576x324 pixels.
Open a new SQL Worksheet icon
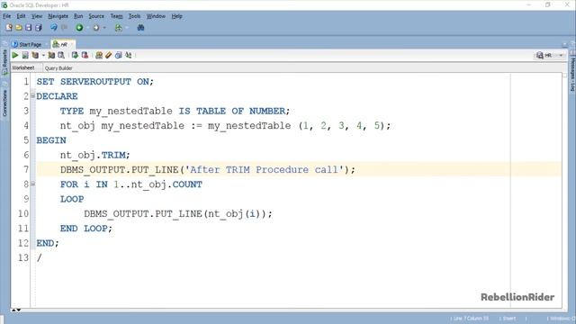(x=118, y=28)
